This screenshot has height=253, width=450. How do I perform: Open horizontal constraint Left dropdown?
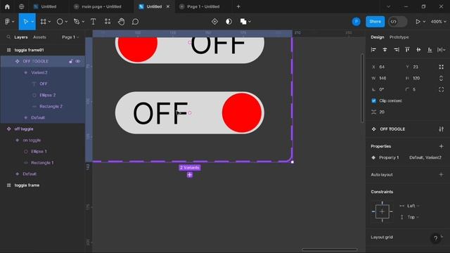[413, 206]
